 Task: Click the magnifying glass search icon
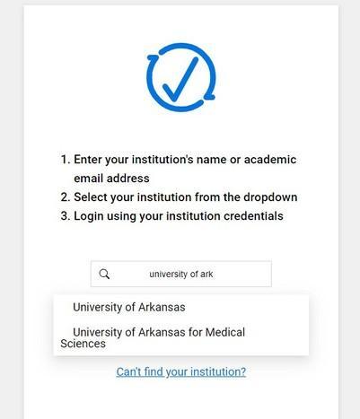pos(104,274)
